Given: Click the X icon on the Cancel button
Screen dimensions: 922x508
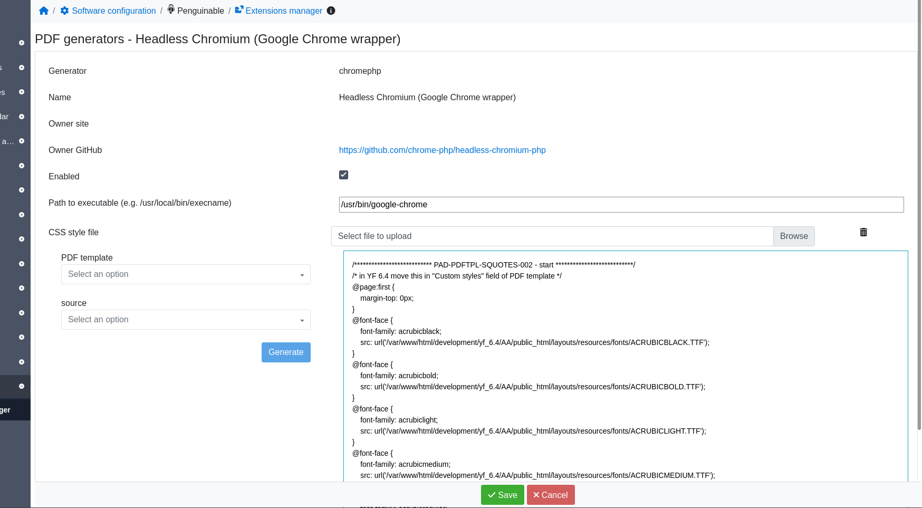Looking at the screenshot, I should (536, 495).
